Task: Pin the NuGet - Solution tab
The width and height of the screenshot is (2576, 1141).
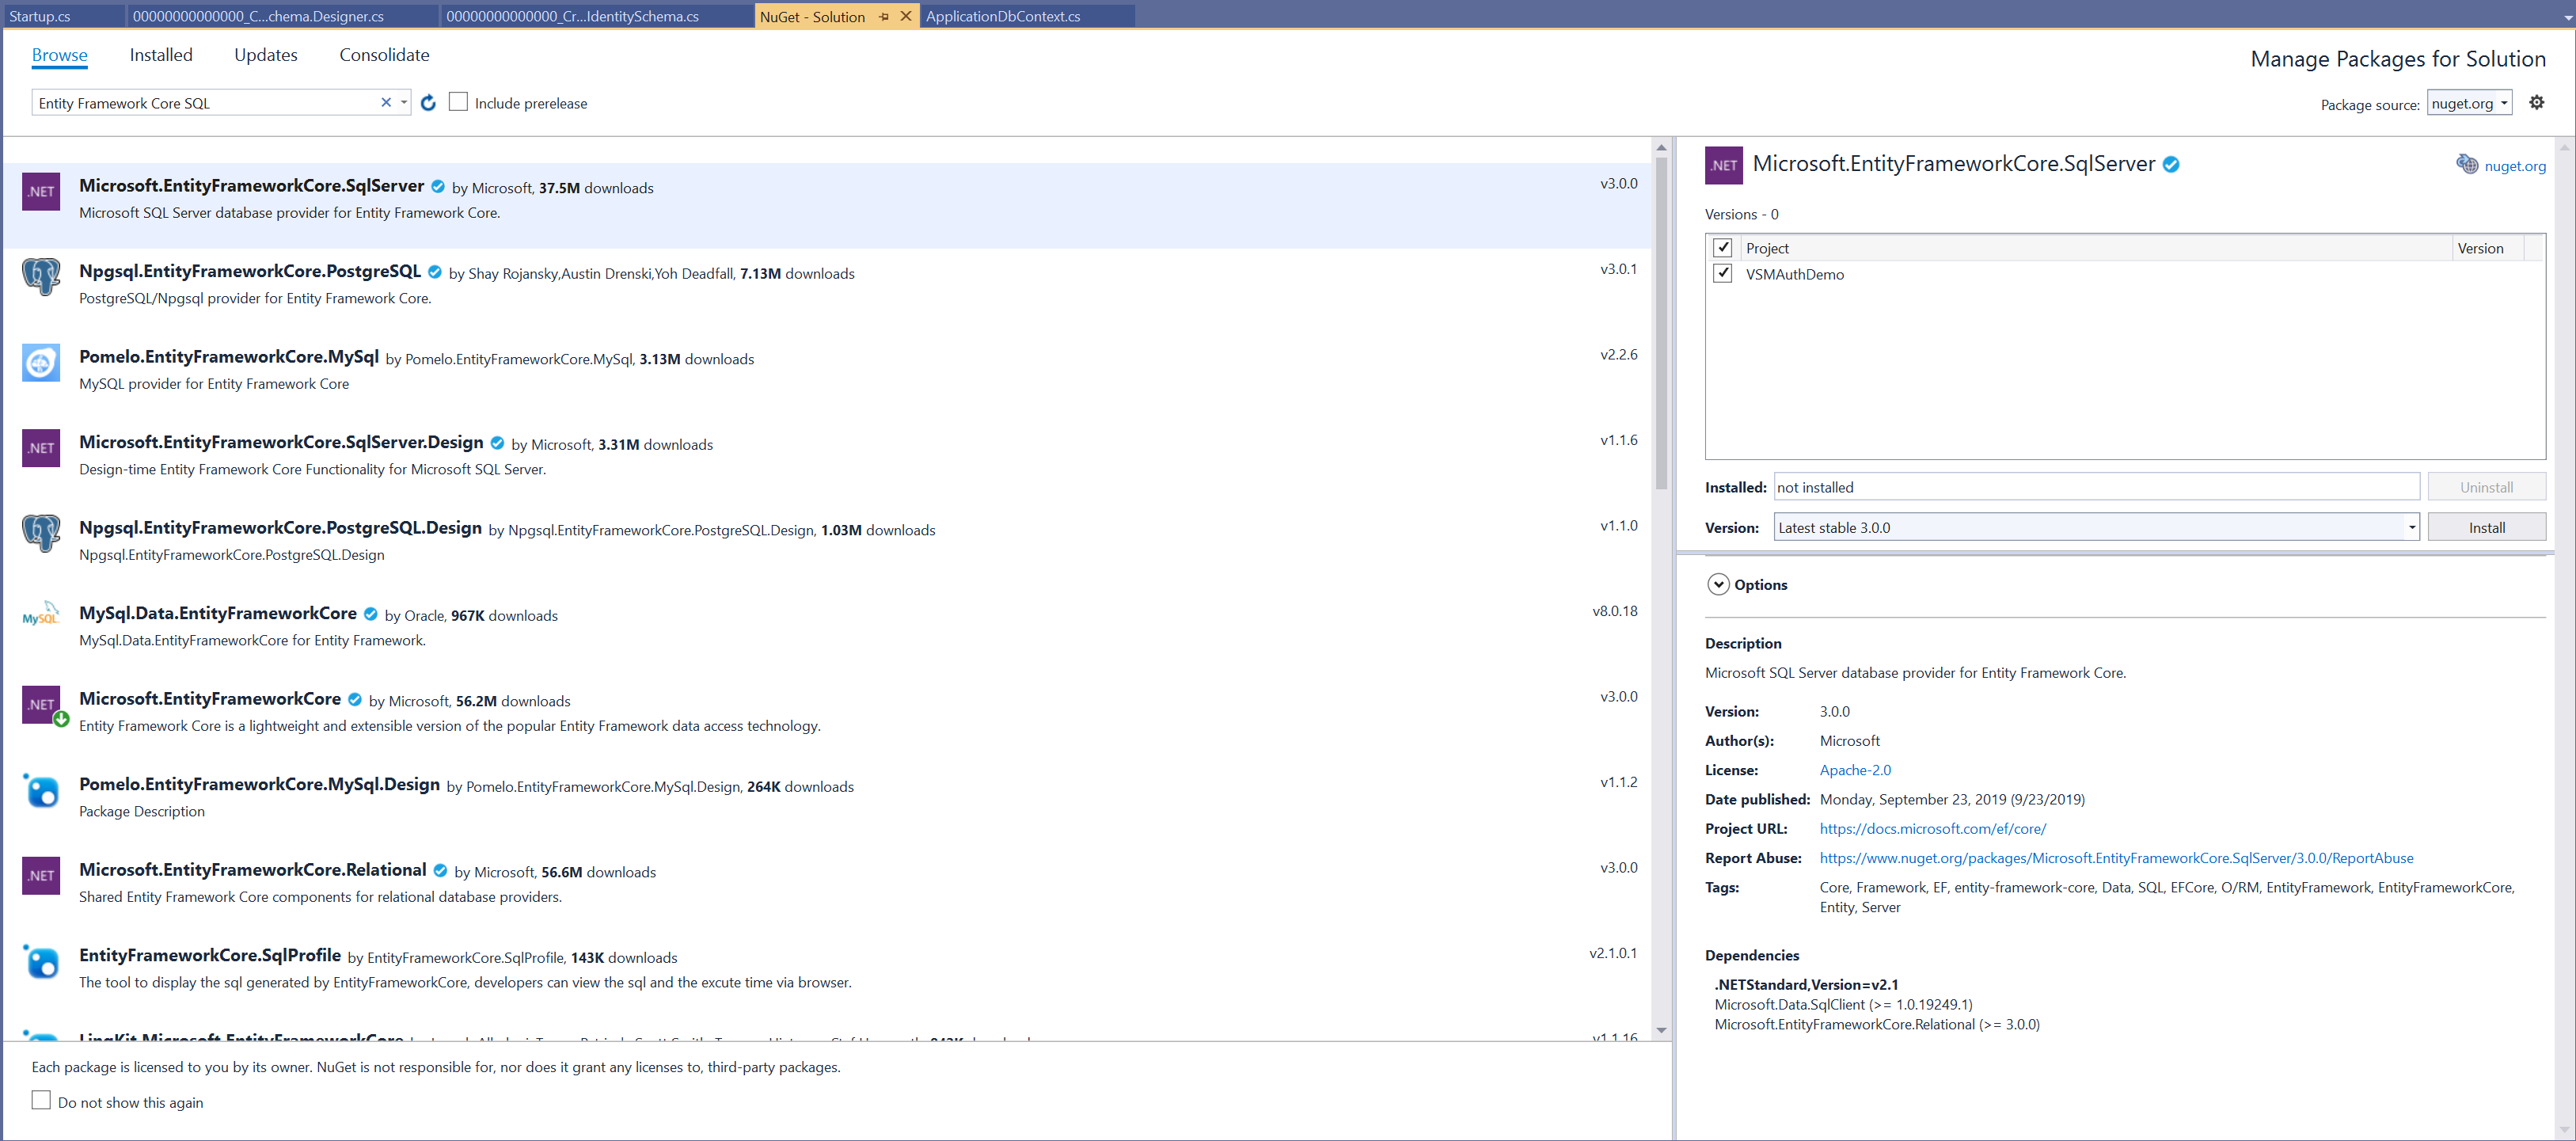Action: click(884, 17)
